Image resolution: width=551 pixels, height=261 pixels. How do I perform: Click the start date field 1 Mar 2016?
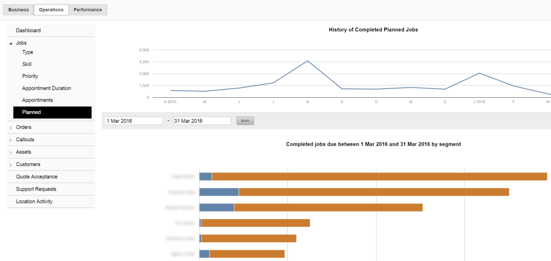point(133,121)
